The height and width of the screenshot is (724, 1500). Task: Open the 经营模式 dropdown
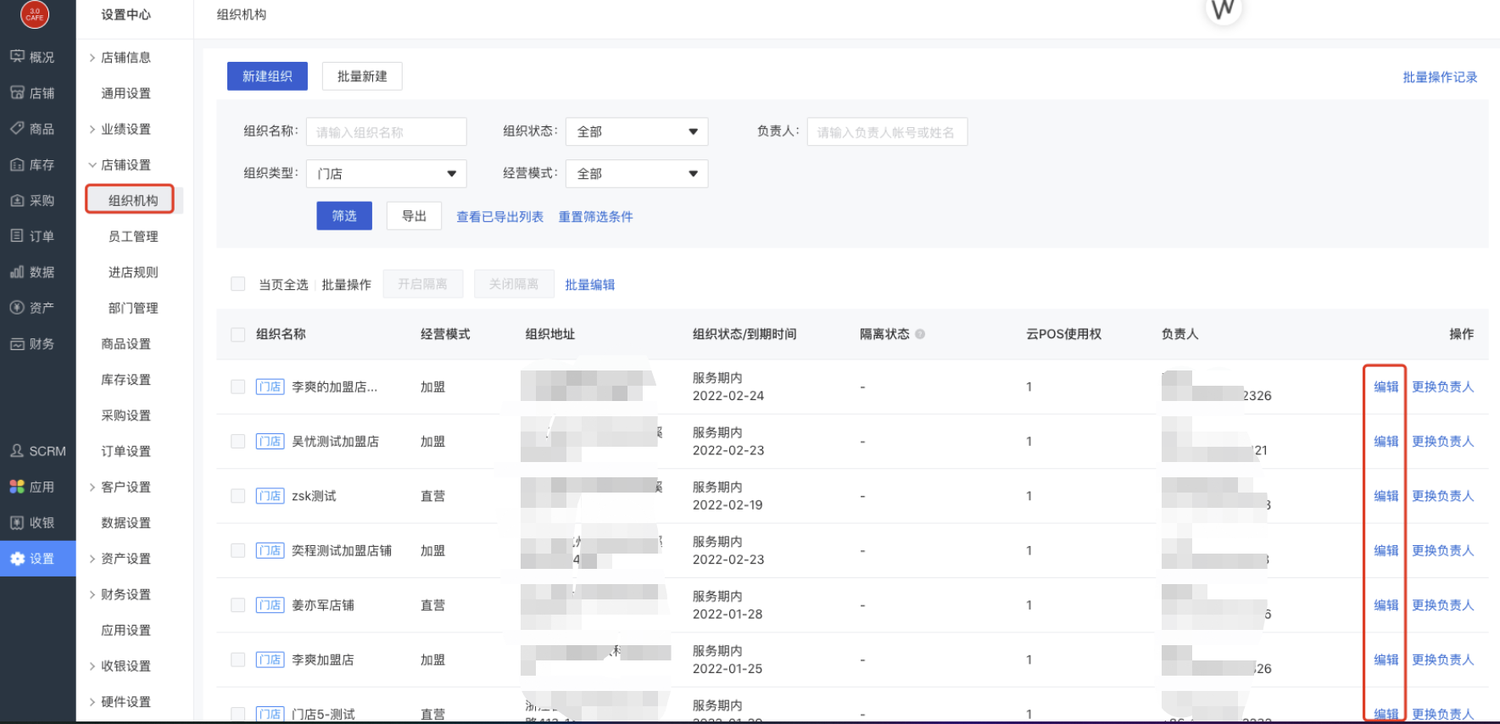637,173
